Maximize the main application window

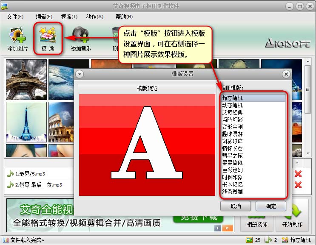tap(300, 7)
